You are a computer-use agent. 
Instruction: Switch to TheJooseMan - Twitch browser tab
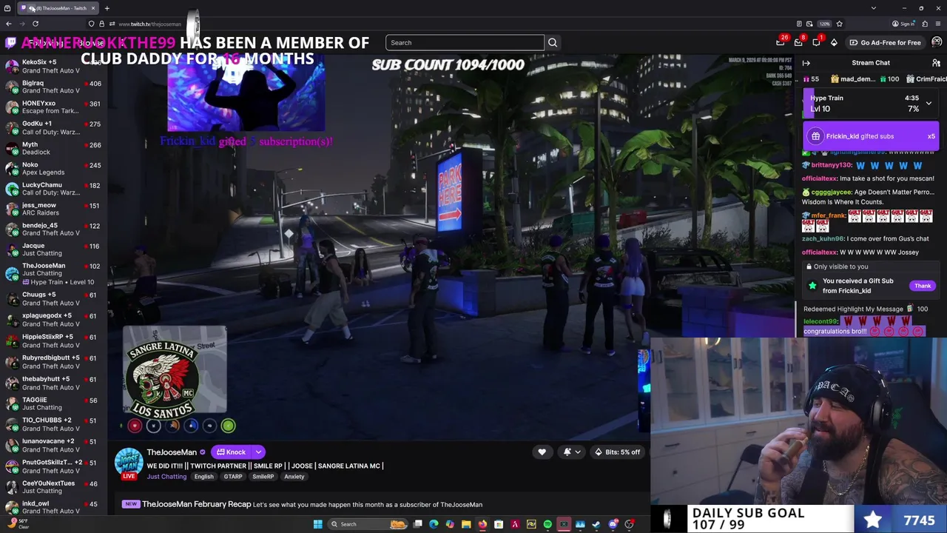click(x=58, y=8)
